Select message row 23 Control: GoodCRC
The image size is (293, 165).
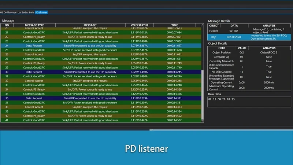101,41
